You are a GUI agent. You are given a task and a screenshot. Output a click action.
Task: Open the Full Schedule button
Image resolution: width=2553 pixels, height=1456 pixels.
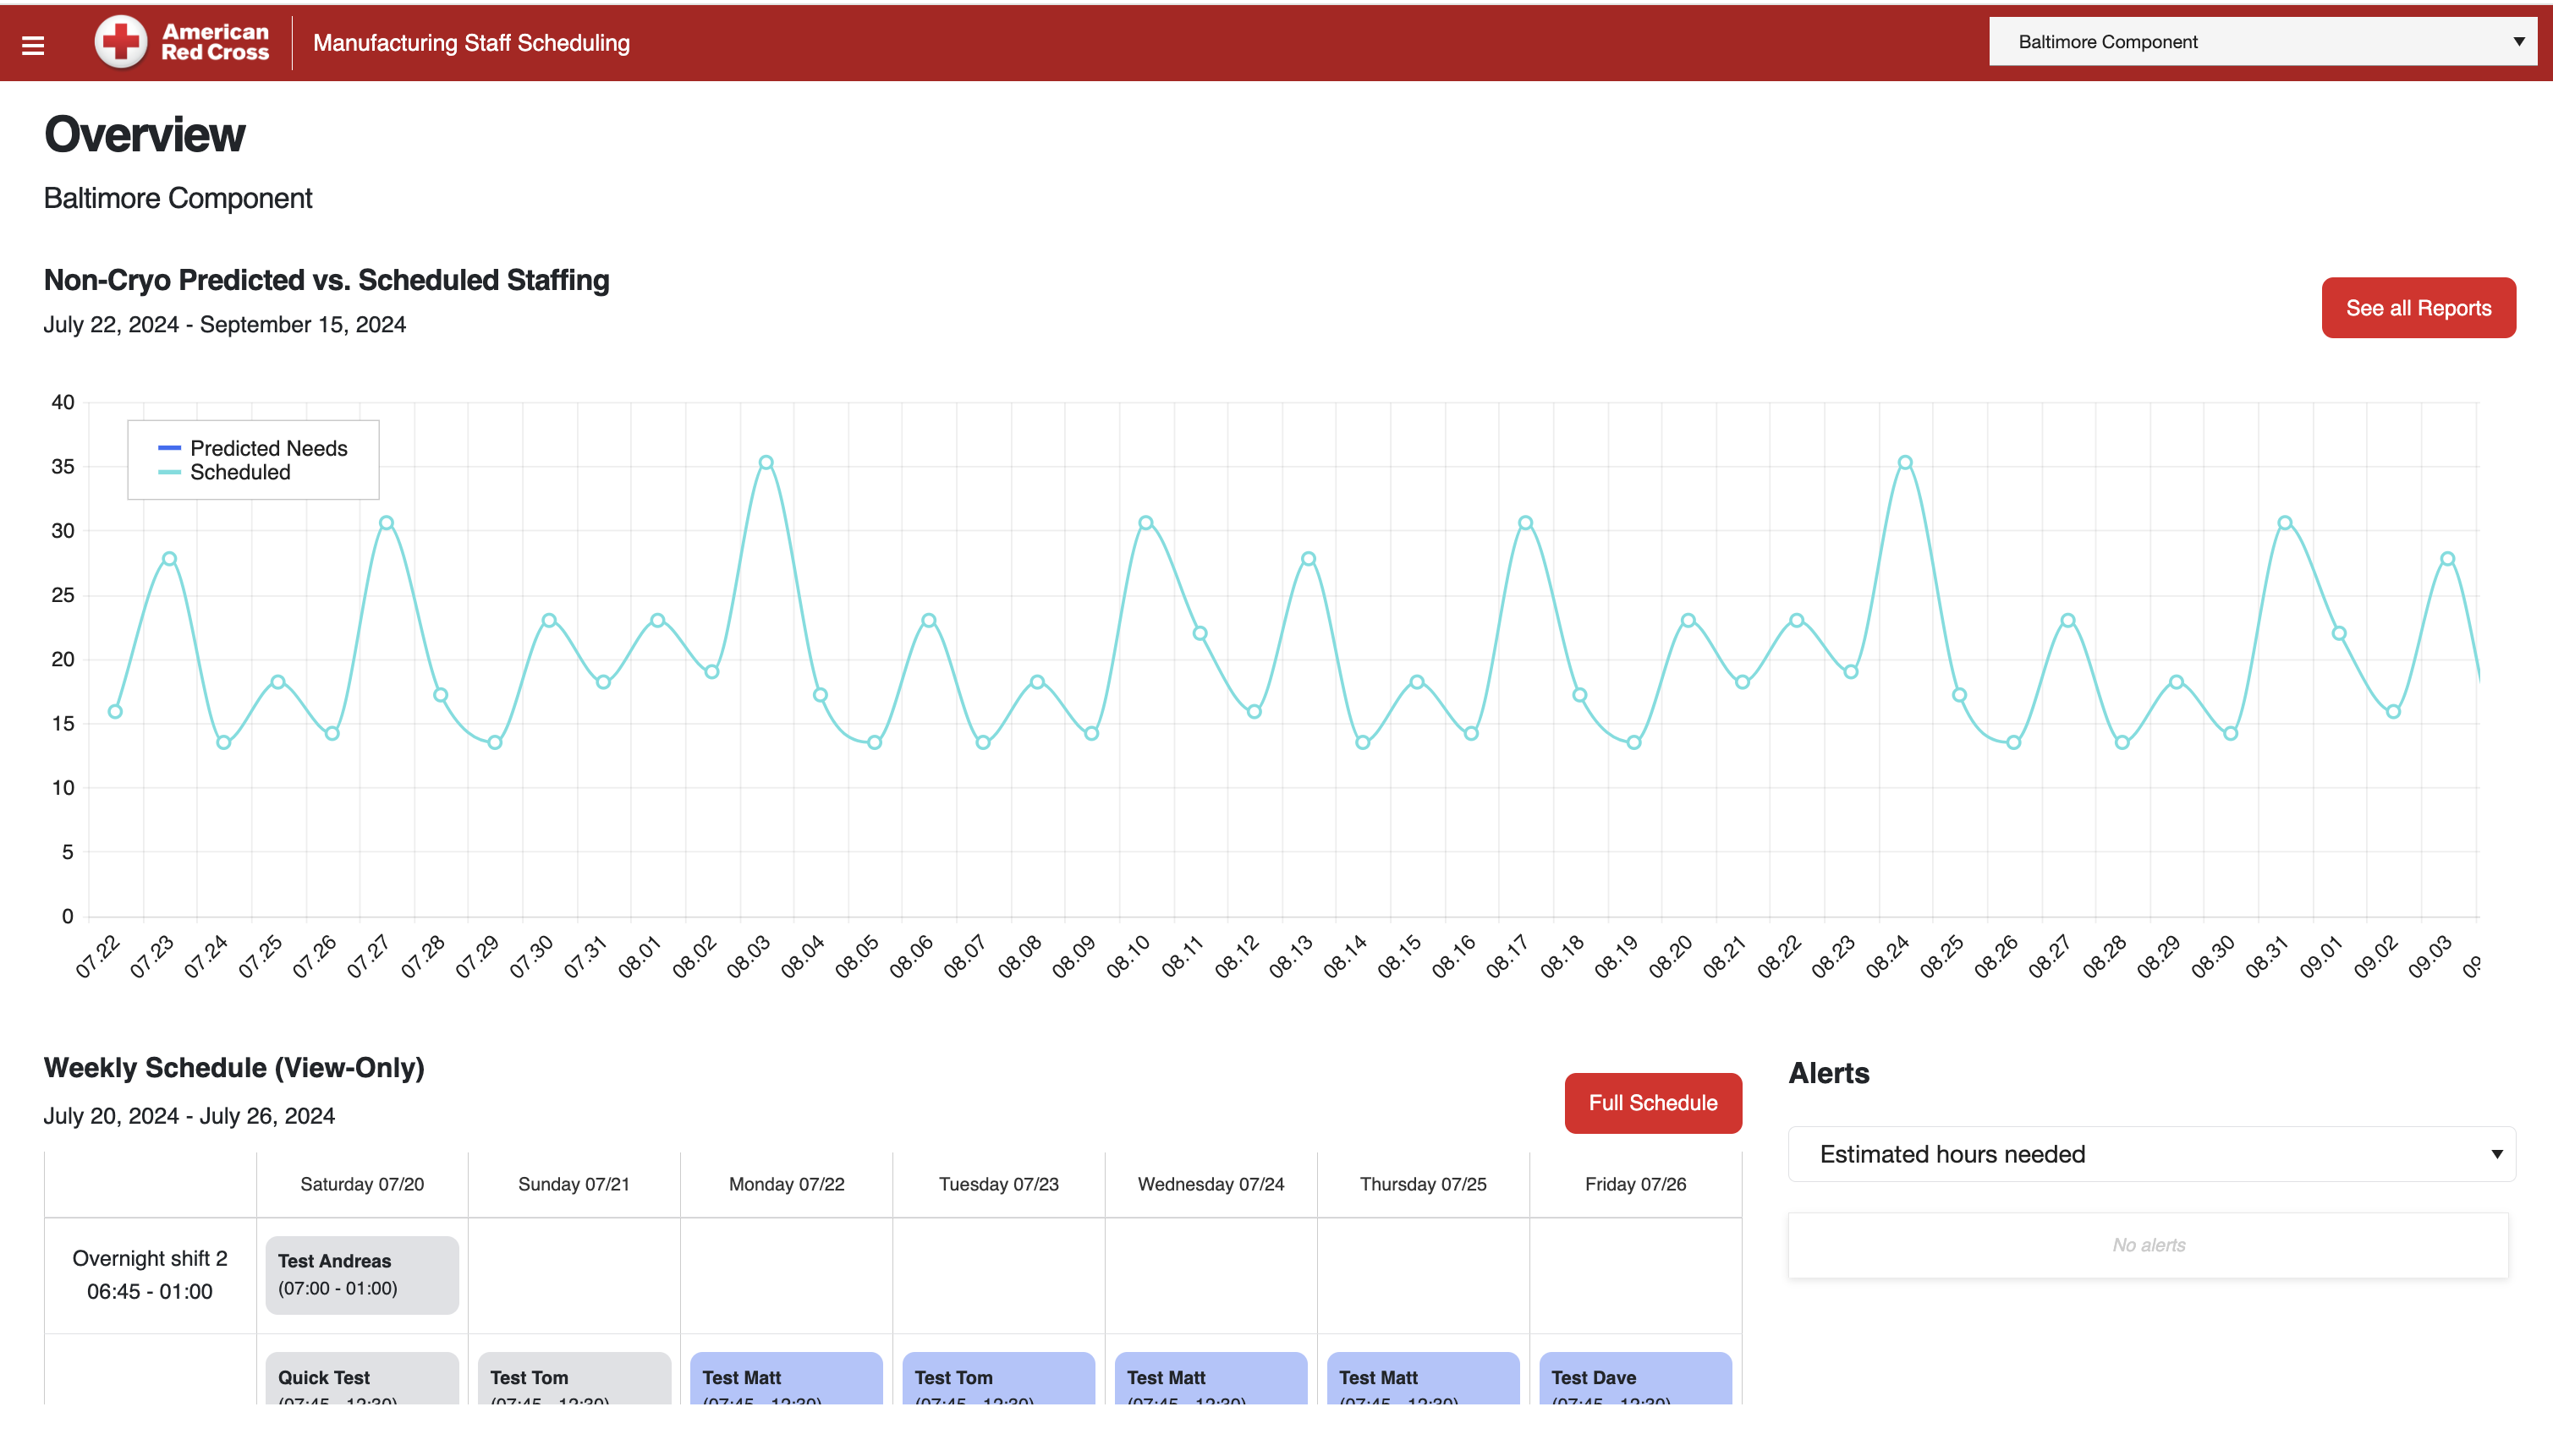1653,1103
